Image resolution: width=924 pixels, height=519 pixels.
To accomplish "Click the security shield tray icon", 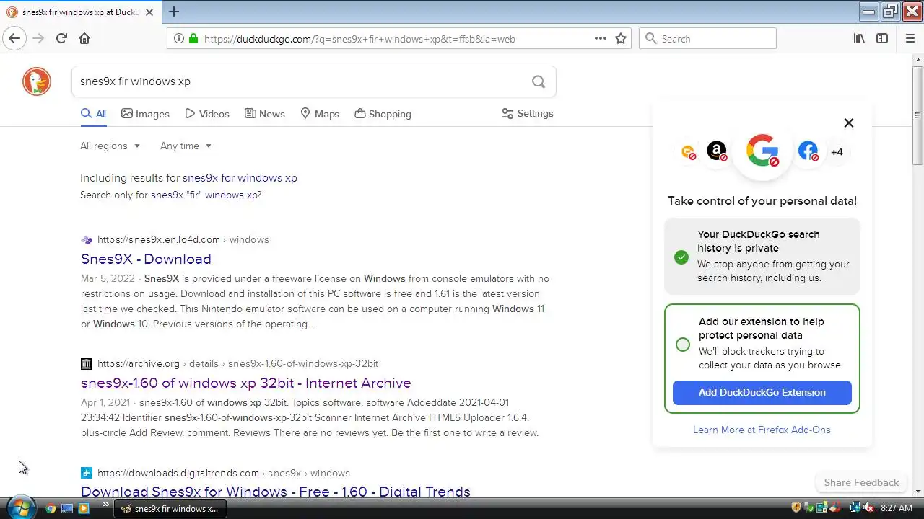I will pyautogui.click(x=796, y=508).
